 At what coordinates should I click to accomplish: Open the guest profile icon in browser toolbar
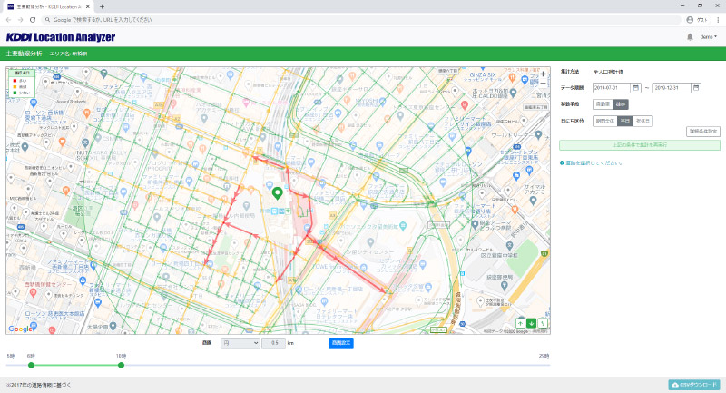click(x=690, y=20)
